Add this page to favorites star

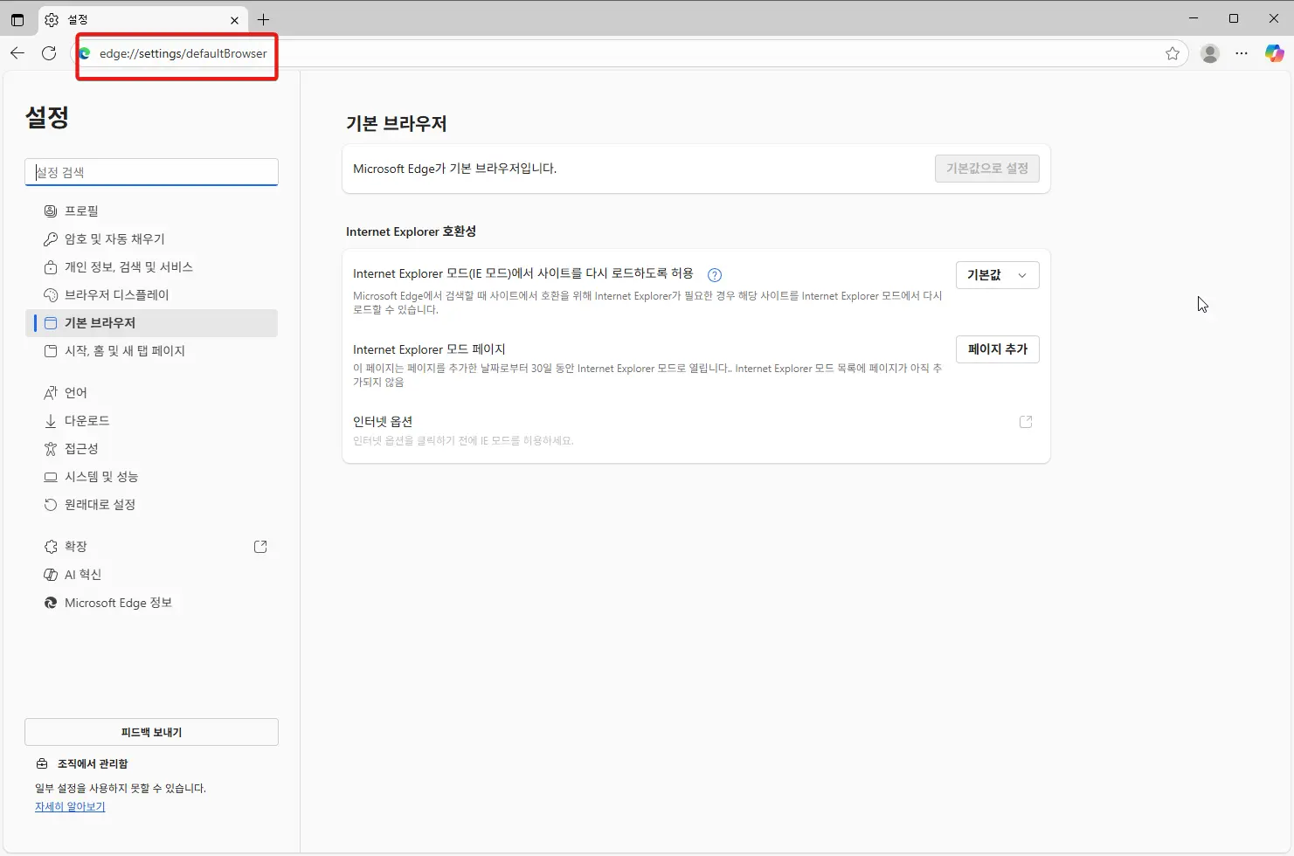click(x=1173, y=53)
